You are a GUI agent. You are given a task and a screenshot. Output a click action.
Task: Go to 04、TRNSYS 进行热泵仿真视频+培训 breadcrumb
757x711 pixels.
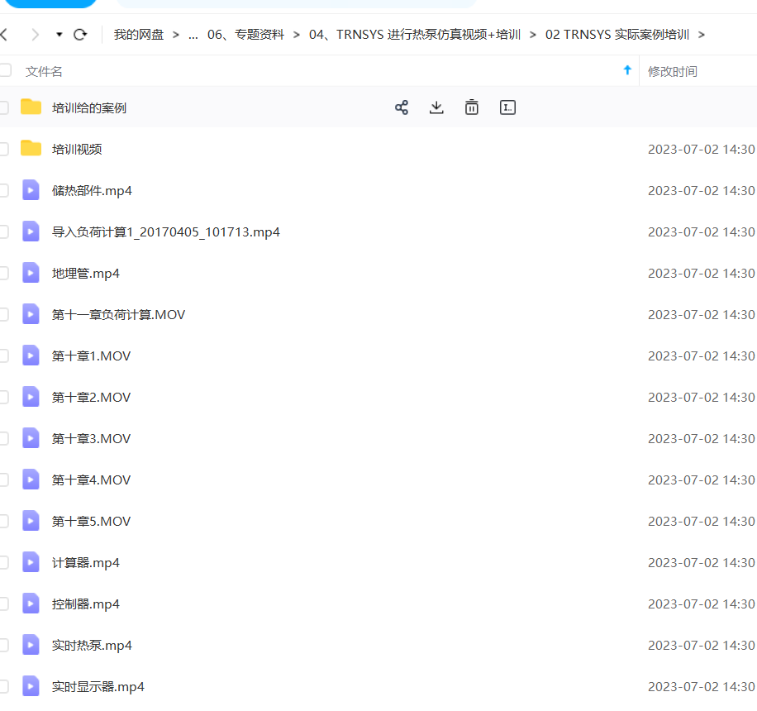[x=415, y=35]
